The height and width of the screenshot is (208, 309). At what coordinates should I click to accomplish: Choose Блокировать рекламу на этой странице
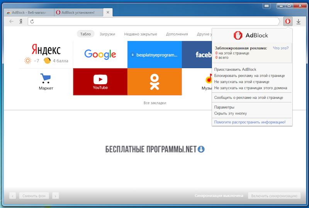(250, 75)
